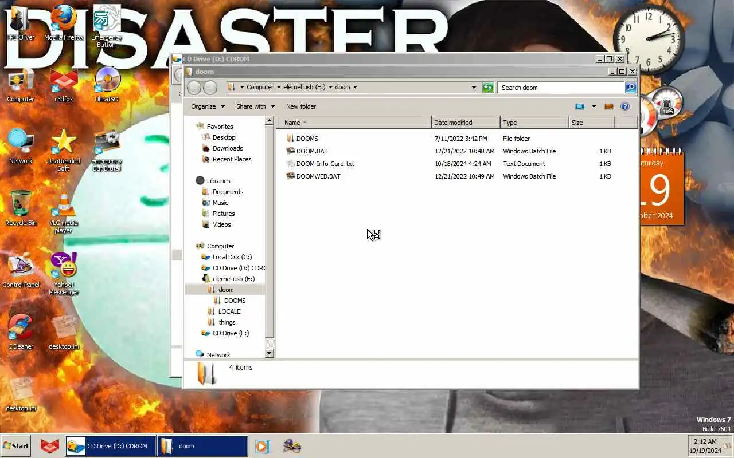Screen dimensions: 734x458
Task: Select DOOM-Info-Card.txt file
Action: 320,164
